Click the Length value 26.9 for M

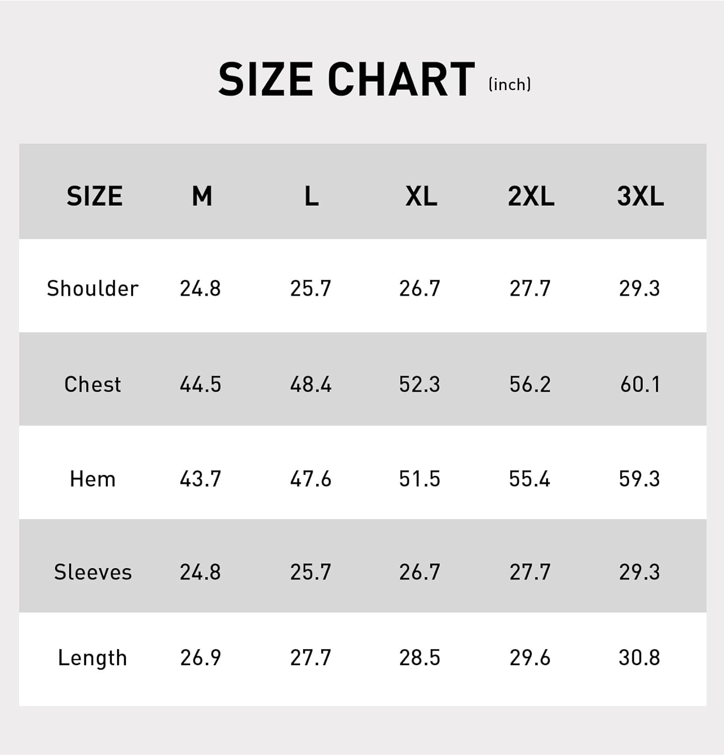tap(201, 658)
